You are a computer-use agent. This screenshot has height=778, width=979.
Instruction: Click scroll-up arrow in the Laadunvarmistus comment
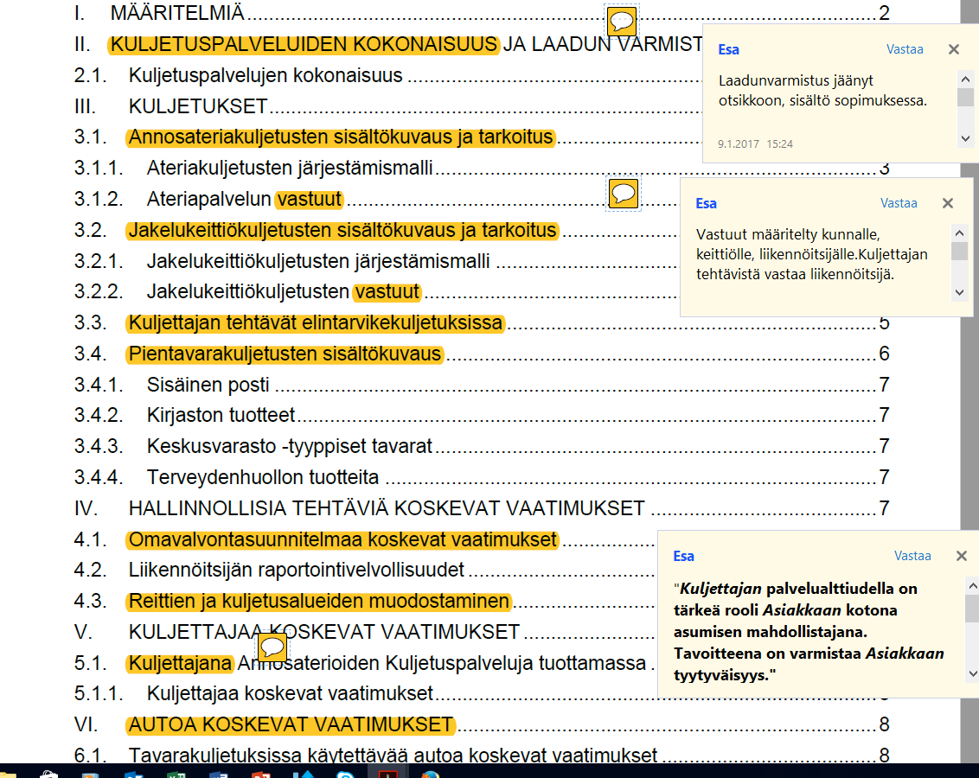pyautogui.click(x=965, y=80)
